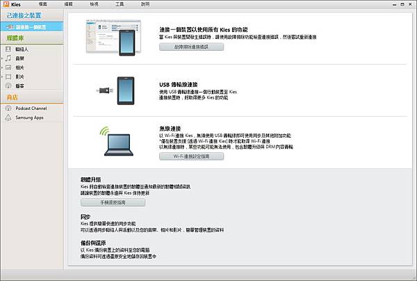Open the 檢視 (View) menu
This screenshot has height=281, width=417.
(94, 4)
